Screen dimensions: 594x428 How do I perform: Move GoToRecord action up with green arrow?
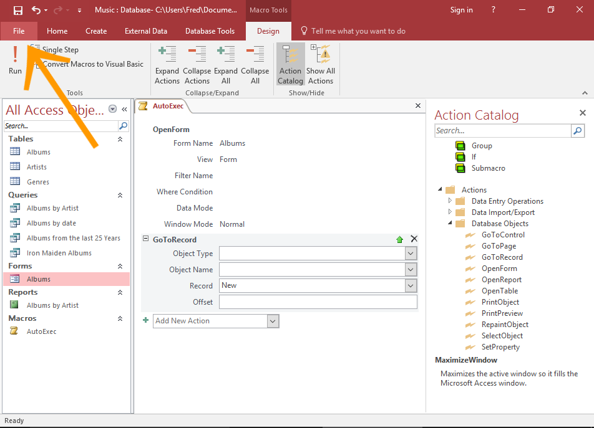tap(399, 239)
